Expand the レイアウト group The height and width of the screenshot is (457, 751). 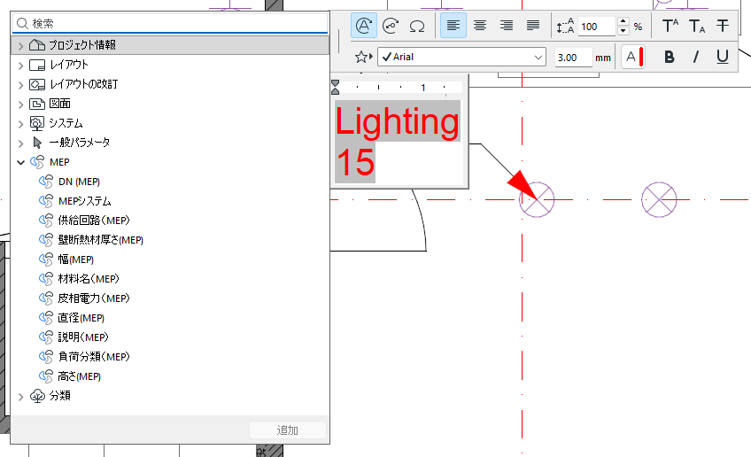tap(20, 66)
